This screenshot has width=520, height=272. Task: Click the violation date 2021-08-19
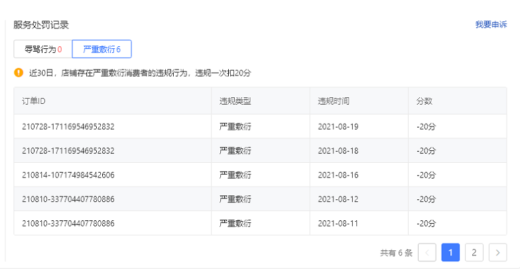click(338, 126)
